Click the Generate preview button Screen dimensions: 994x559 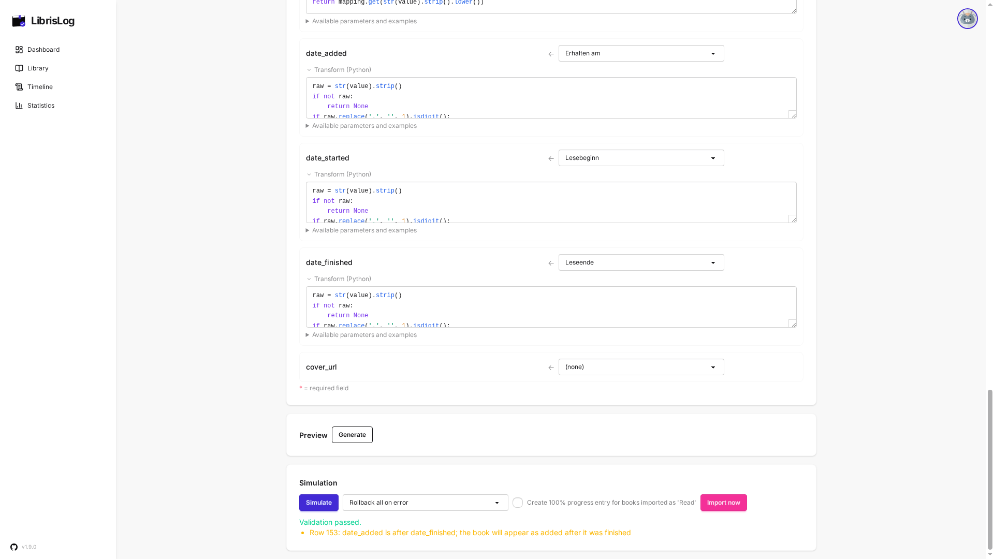click(352, 435)
